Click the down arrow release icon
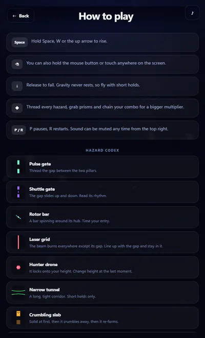Image resolution: width=205 pixels, height=338 pixels. 17,86
